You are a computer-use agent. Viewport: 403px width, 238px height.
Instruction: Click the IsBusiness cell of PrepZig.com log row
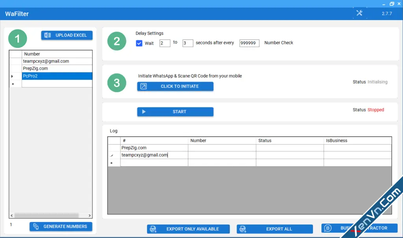tap(357, 148)
